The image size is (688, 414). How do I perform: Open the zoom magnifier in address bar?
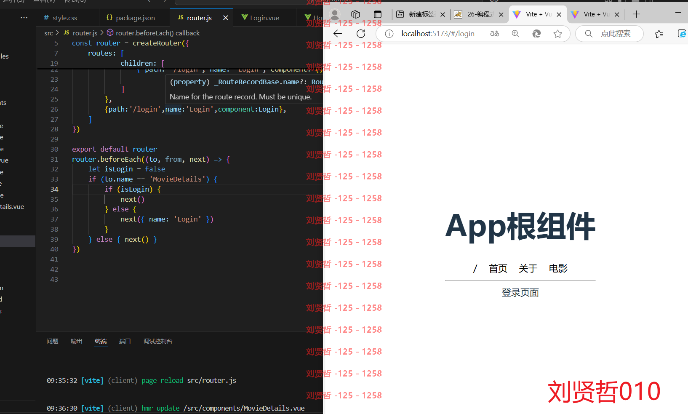tap(515, 34)
